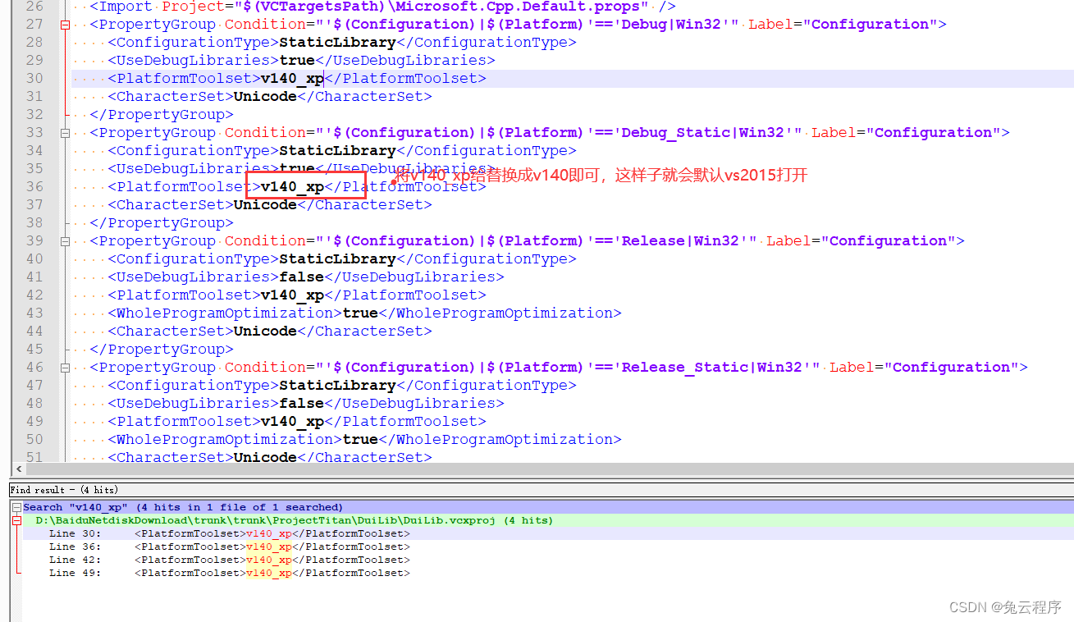Click StaticLibrary value on line 34
The image size is (1074, 622).
tap(337, 151)
